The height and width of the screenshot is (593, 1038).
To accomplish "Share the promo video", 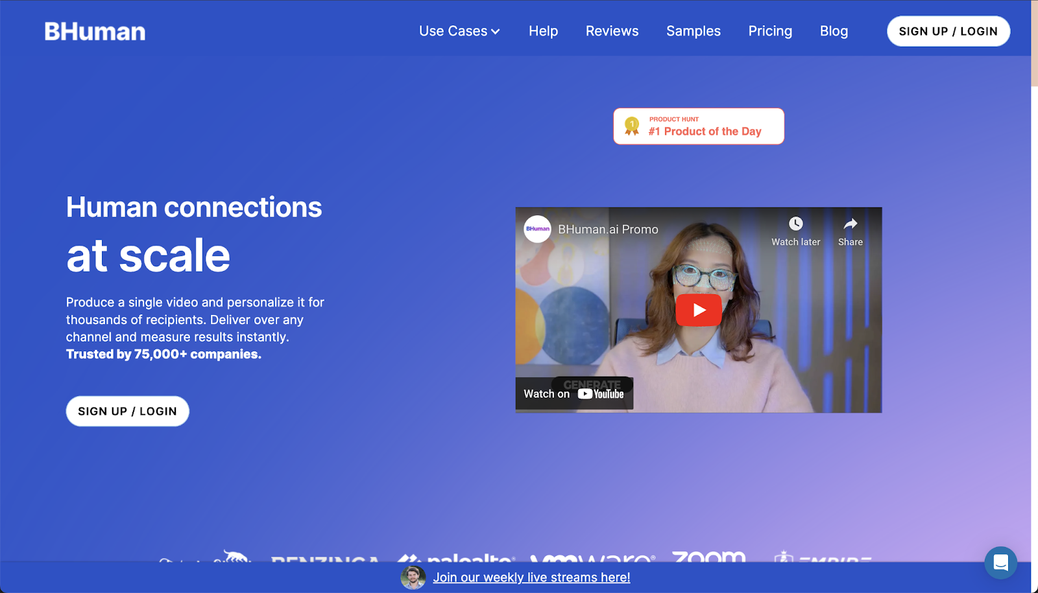I will (851, 231).
